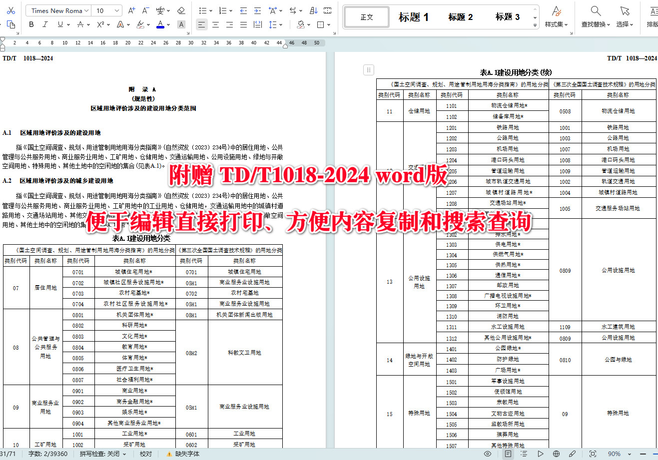Viewport: 658px width, 460px height.
Task: Click the phonetic guide (wén) icon
Action: point(160,10)
